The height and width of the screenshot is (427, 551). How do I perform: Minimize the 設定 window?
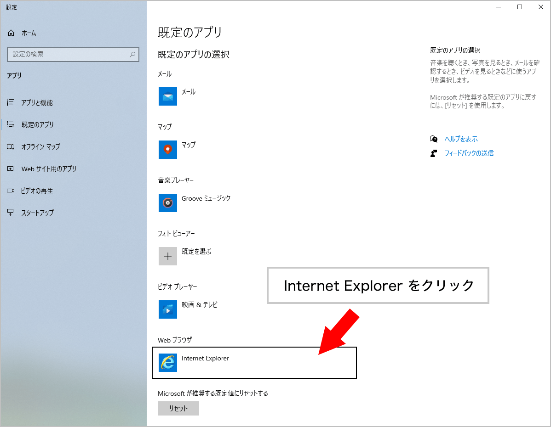(x=498, y=7)
